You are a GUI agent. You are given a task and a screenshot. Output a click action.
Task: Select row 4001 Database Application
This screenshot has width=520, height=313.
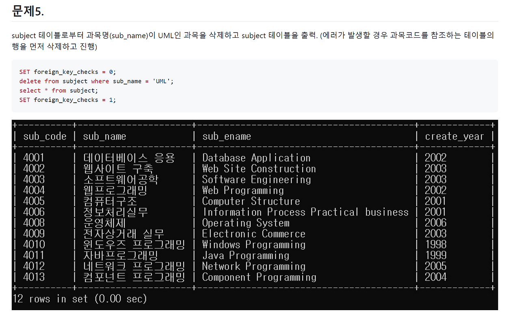point(256,158)
